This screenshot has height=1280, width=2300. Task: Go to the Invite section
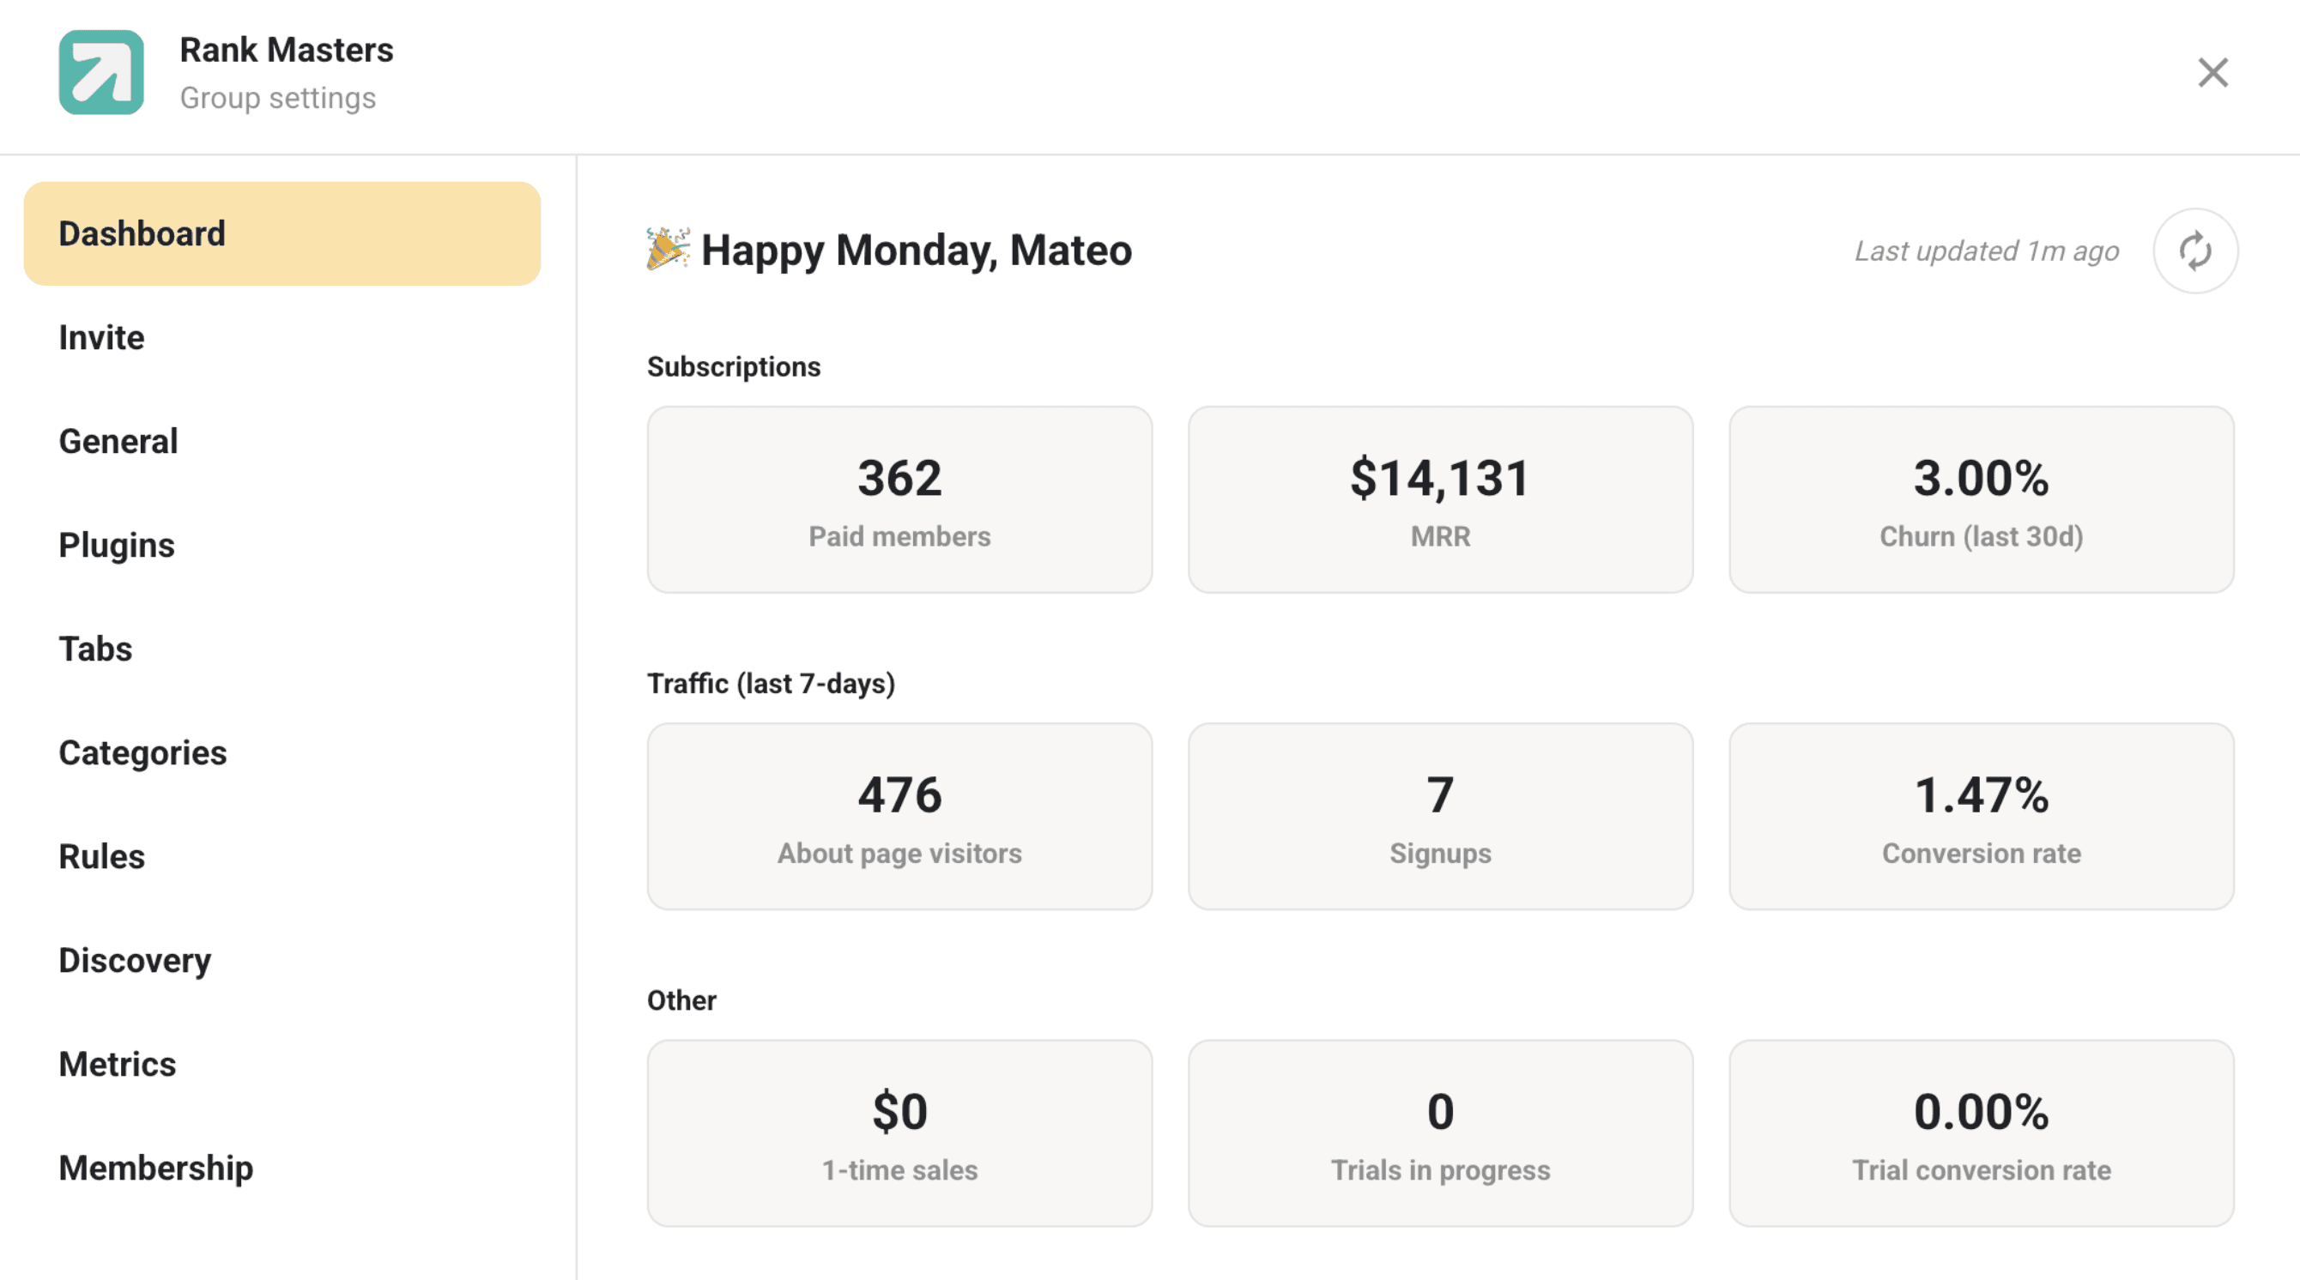102,337
